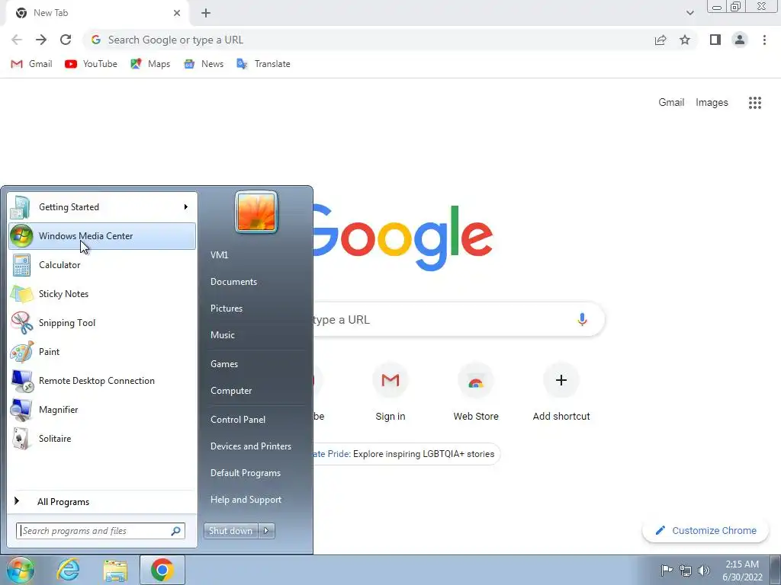The height and width of the screenshot is (585, 781).
Task: Open Maps bookmark
Action: (150, 64)
